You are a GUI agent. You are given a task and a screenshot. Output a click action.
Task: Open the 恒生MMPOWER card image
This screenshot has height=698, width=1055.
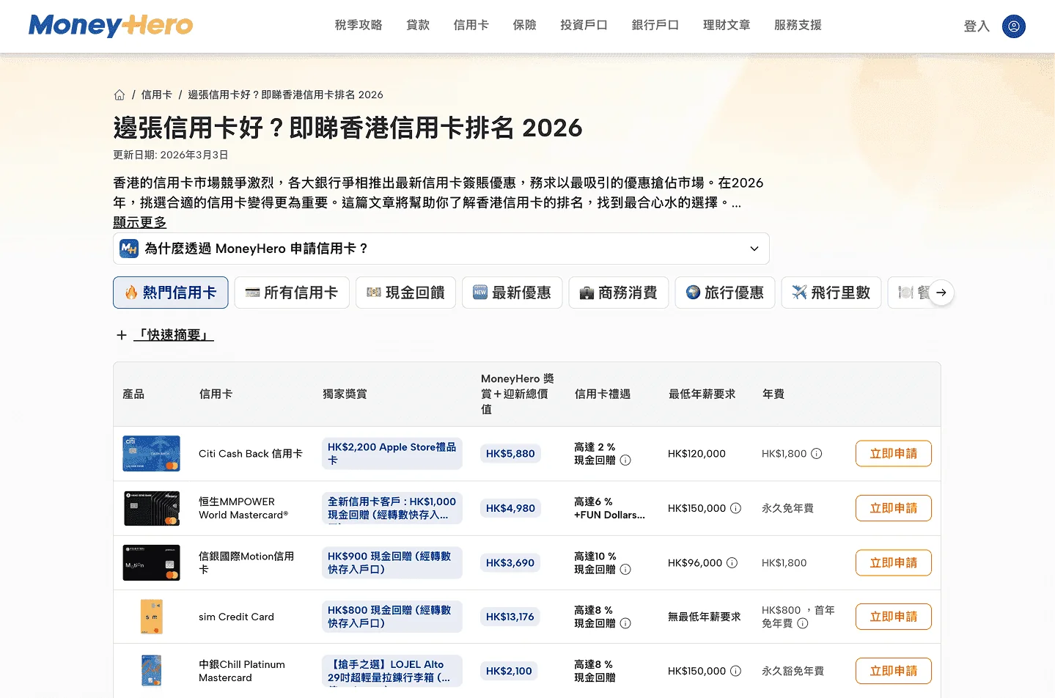[151, 508]
